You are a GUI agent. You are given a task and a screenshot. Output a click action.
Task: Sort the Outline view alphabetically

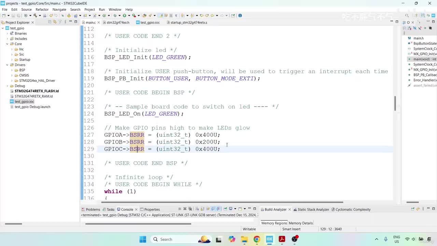point(410,28)
